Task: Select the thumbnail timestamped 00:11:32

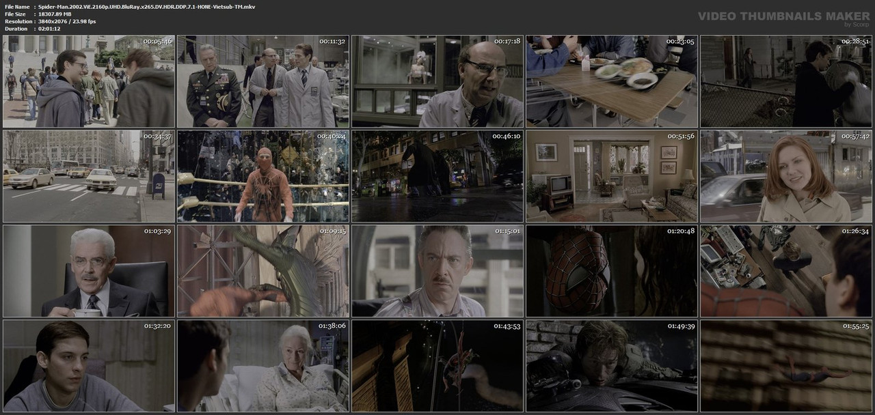Action: point(263,82)
